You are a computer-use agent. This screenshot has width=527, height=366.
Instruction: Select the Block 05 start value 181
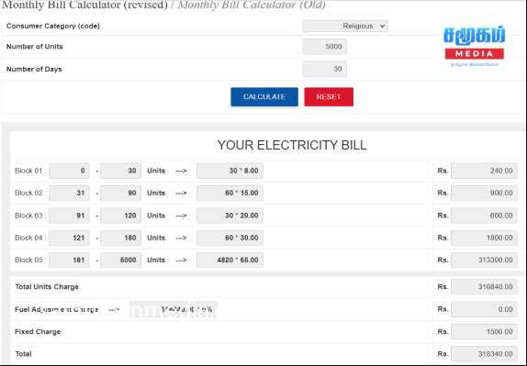click(69, 260)
